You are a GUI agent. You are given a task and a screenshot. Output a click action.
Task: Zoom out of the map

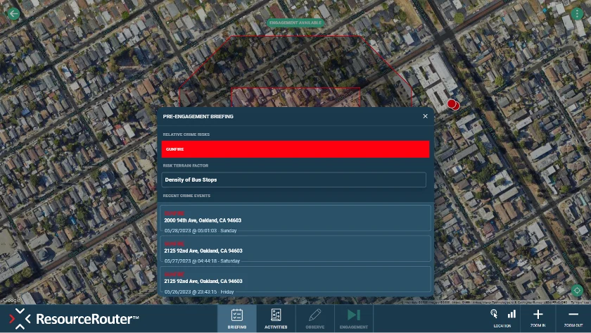573,318
